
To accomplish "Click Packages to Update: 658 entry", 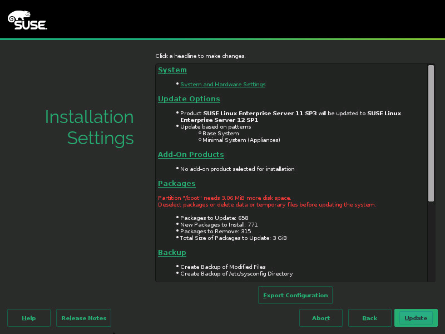I will pos(214,218).
